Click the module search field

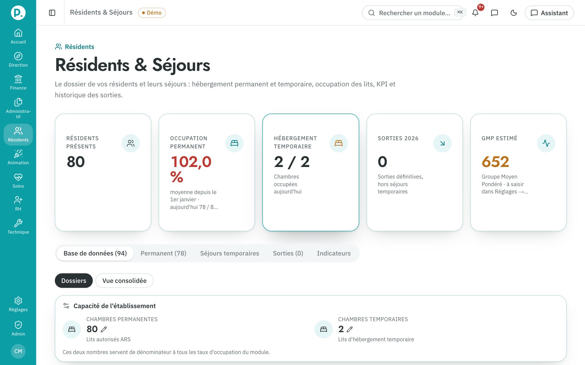[413, 13]
